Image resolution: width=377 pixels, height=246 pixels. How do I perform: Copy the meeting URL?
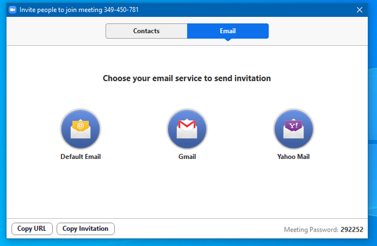click(32, 229)
